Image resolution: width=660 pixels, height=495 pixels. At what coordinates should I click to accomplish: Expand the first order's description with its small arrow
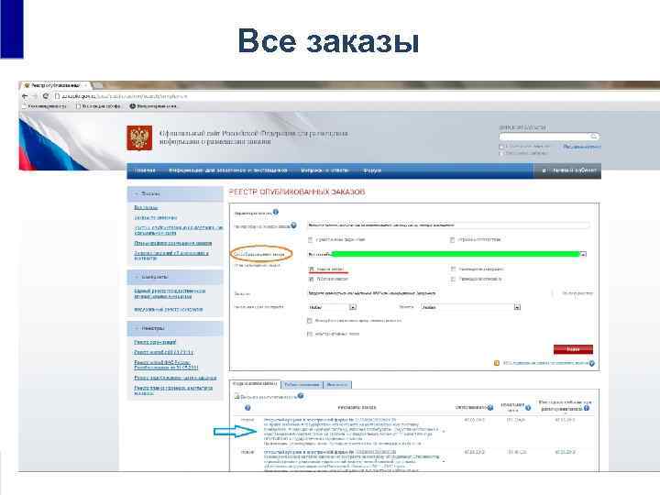click(444, 431)
